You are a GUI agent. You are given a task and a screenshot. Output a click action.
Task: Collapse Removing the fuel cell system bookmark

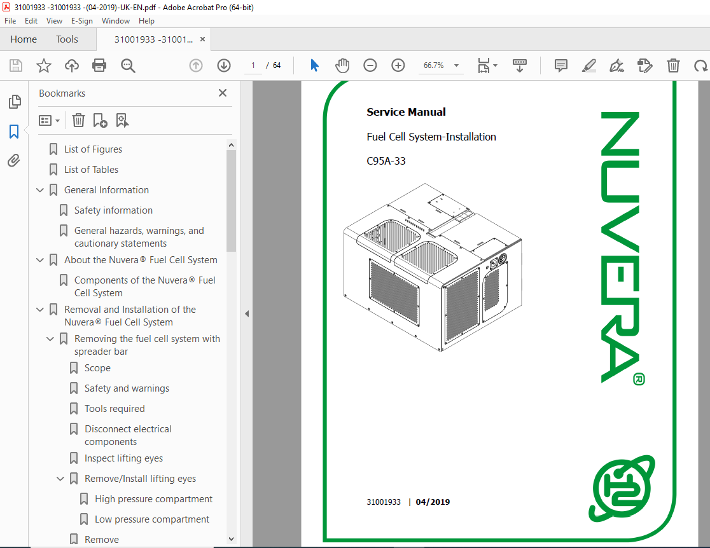(x=50, y=339)
